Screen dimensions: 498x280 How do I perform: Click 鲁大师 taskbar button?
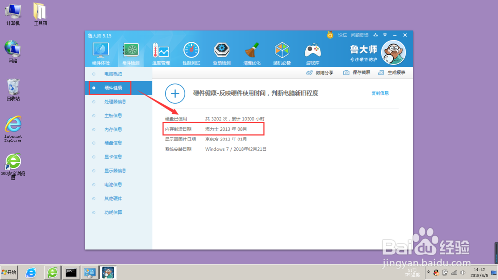coord(108,273)
